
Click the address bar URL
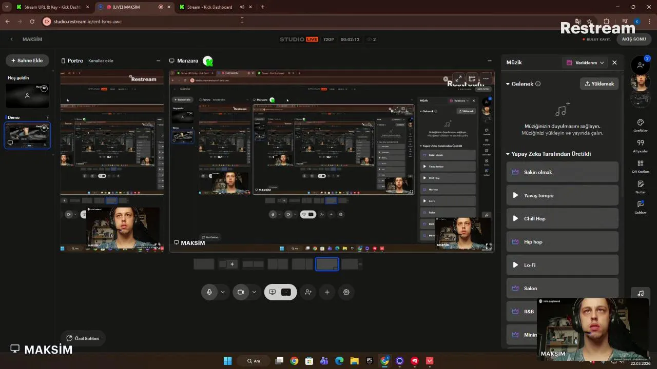[x=87, y=22]
